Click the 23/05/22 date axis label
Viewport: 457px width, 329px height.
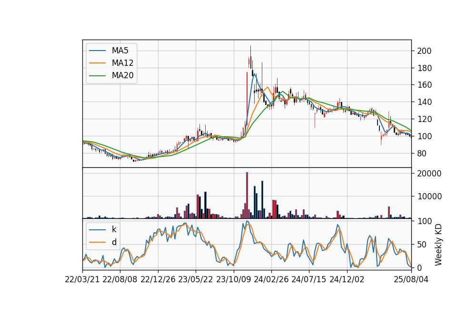coord(196,279)
